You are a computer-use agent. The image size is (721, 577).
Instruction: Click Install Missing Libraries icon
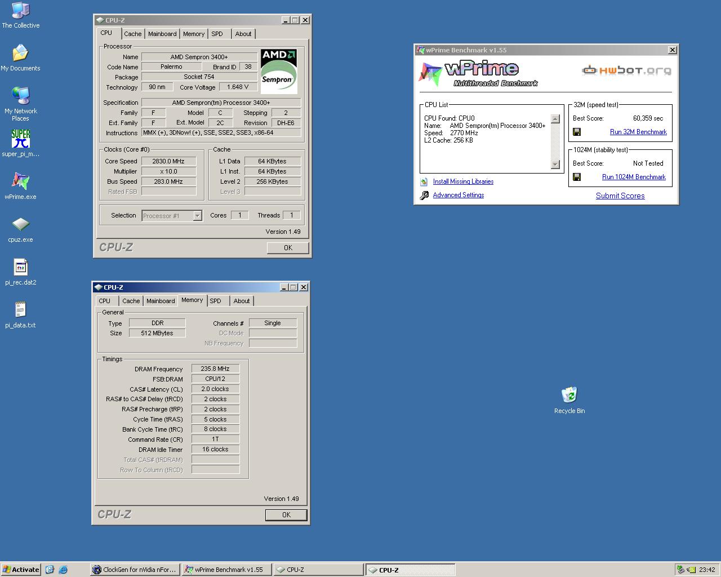pos(424,181)
